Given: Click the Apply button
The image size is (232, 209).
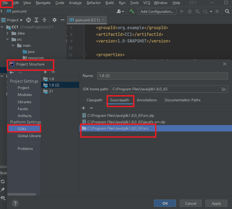Looking at the screenshot, I should point(216,203).
